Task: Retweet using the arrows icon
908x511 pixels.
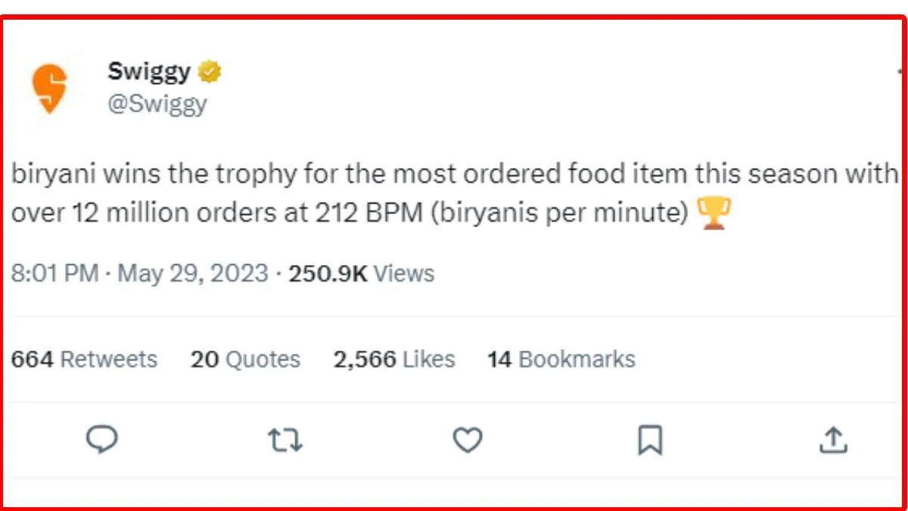Action: [x=285, y=440]
